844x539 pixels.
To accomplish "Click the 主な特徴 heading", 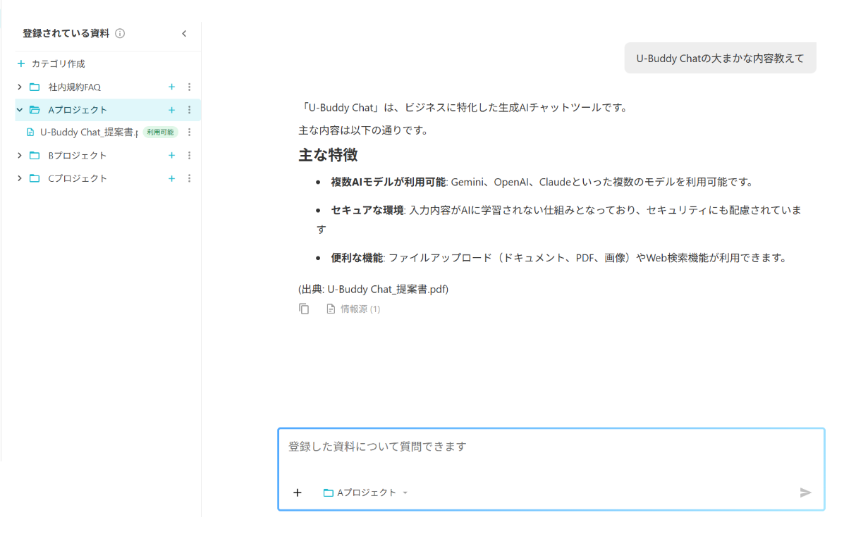I will tap(328, 156).
